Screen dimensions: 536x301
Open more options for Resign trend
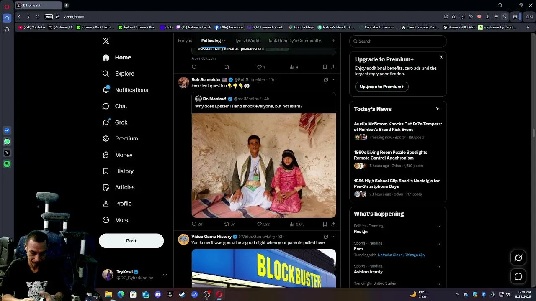tap(439, 227)
